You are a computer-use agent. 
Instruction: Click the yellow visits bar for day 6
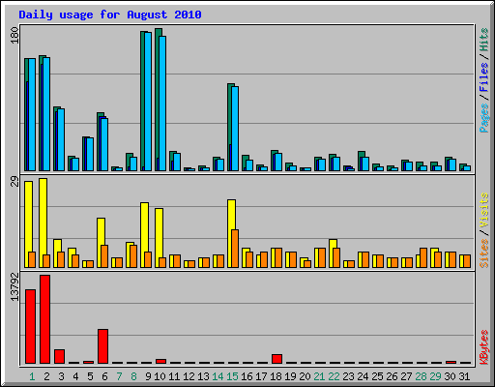coord(101,243)
